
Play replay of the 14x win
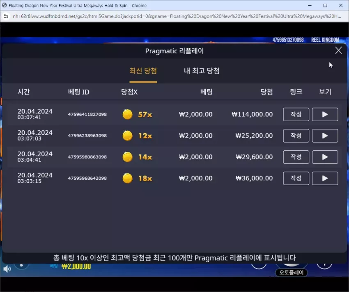(x=325, y=157)
